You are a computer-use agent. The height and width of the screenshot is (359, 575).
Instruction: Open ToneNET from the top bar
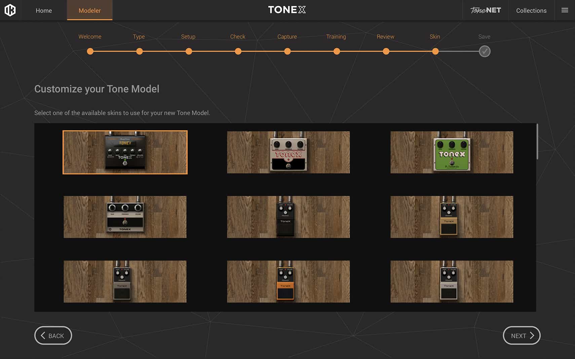click(485, 10)
